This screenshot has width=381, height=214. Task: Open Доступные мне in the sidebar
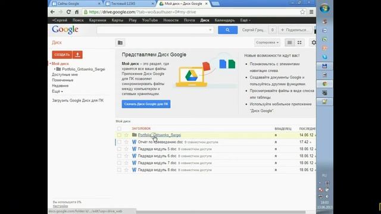pyautogui.click(x=65, y=75)
